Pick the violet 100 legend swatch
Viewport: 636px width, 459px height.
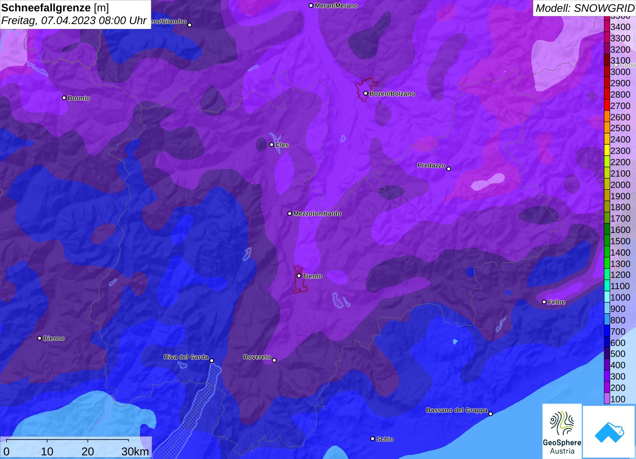click(607, 399)
